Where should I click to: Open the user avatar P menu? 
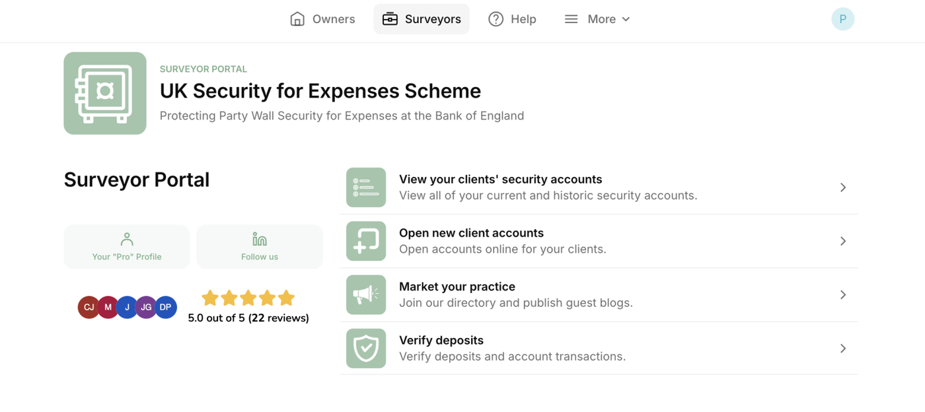(842, 19)
